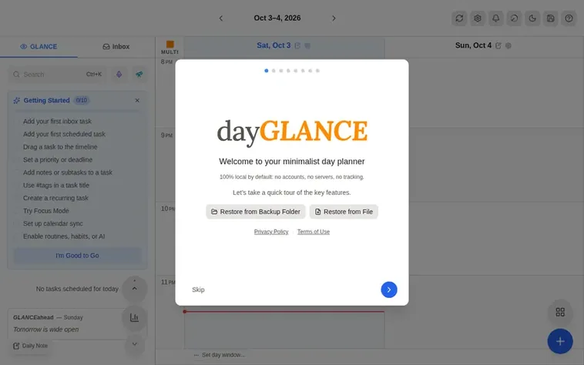Click the Sat, Oct 3 column header
Screen dimensions: 584x365
274,45
